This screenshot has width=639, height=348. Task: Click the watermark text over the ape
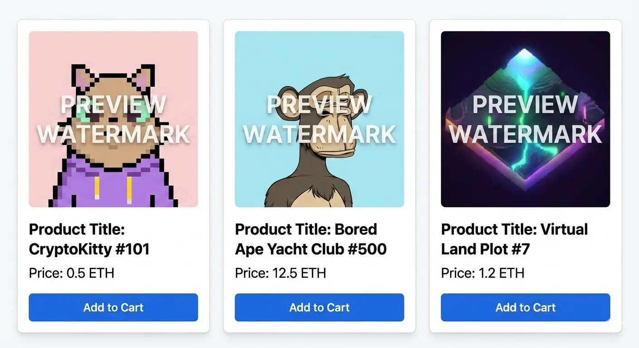(319, 120)
